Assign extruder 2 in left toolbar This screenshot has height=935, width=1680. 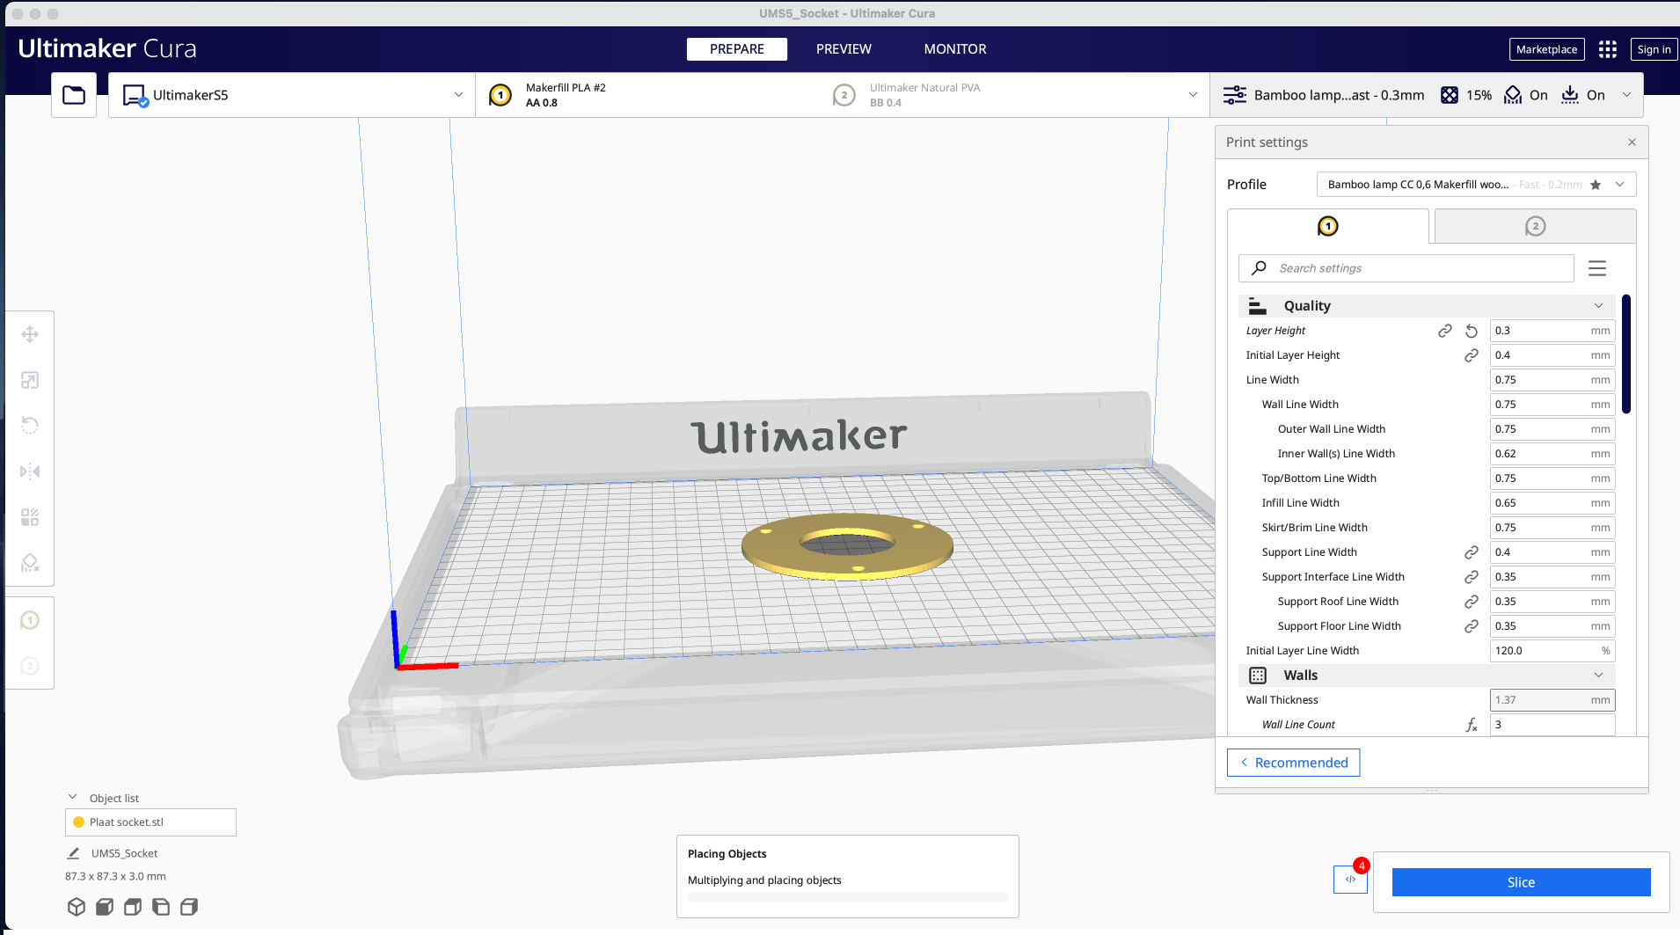point(30,666)
